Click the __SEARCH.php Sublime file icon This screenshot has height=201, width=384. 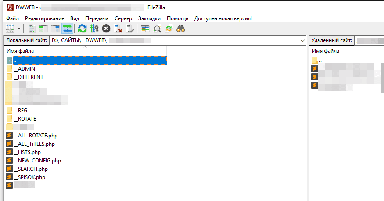9,169
